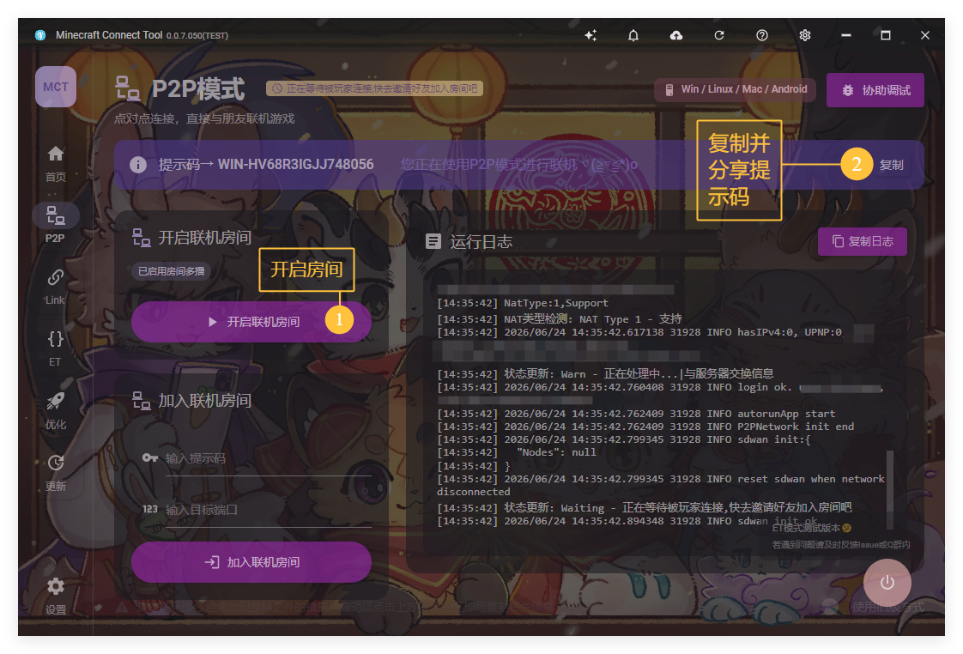Click the 'P2P模式' page heading
The width and height of the screenshot is (963, 654).
(x=197, y=89)
